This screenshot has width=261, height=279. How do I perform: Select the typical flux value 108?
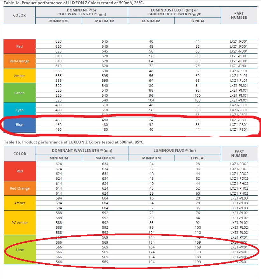point(197,100)
